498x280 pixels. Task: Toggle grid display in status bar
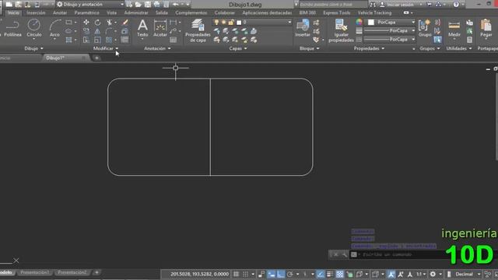(237, 274)
